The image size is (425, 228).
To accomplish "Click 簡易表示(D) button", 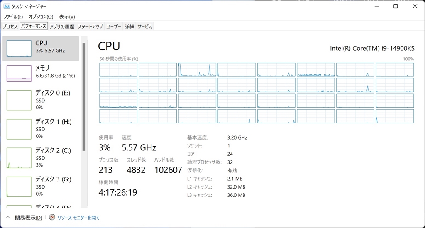I will 28,218.
